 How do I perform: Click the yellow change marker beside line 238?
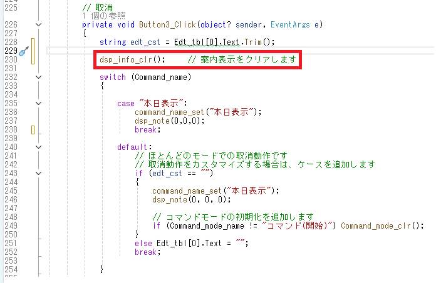click(33, 130)
